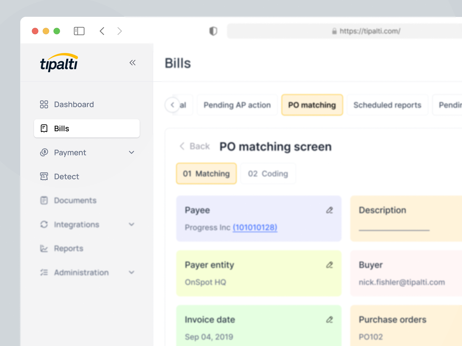This screenshot has width=462, height=346.
Task: Click the tipalti logo
Action: [x=59, y=62]
